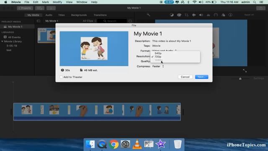Click the media browser clip thumbnail
The width and height of the screenshot is (268, 151).
pos(46,35)
